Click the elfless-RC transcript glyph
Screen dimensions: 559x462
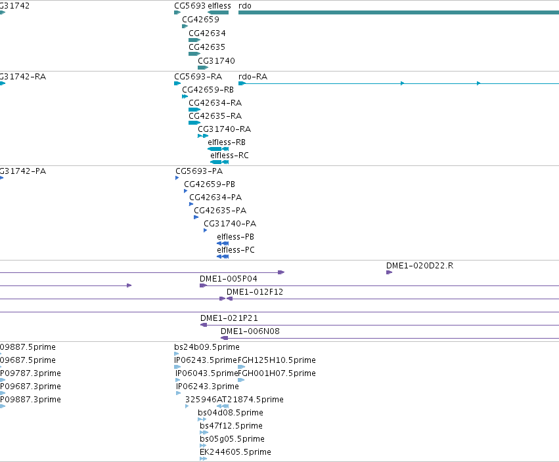[x=219, y=162]
